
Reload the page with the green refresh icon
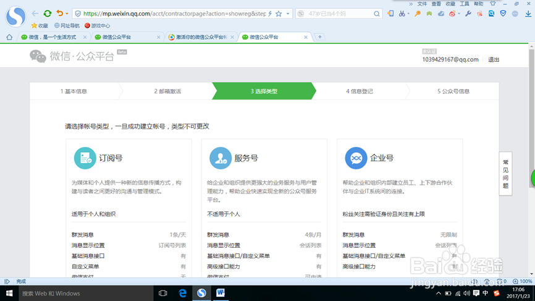[48, 14]
